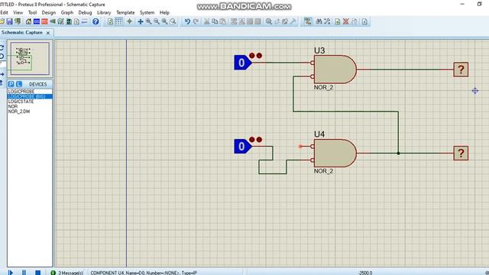Open the Help question-mark icon

(x=96, y=21)
